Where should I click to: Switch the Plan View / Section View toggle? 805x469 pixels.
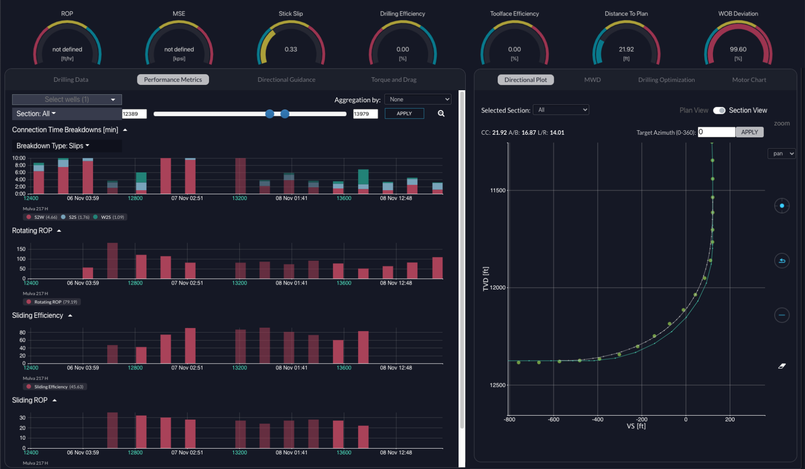[x=719, y=110]
